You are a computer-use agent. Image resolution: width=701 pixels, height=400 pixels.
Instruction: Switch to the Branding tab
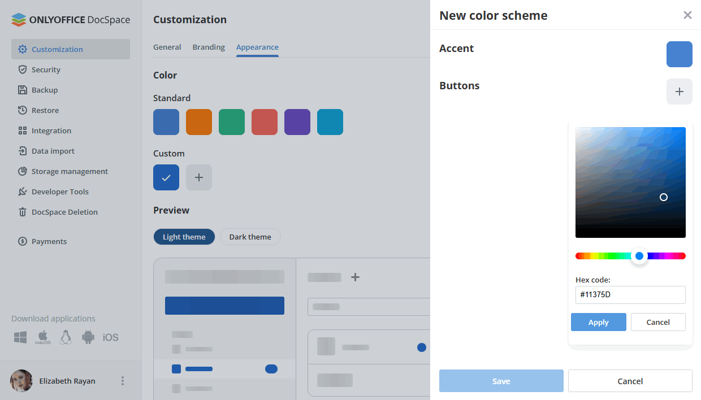click(x=209, y=47)
